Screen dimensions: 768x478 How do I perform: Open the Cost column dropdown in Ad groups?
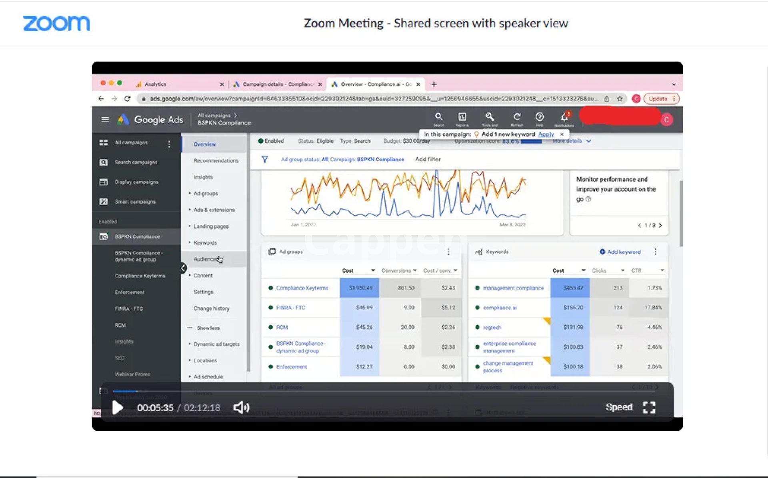pyautogui.click(x=373, y=271)
